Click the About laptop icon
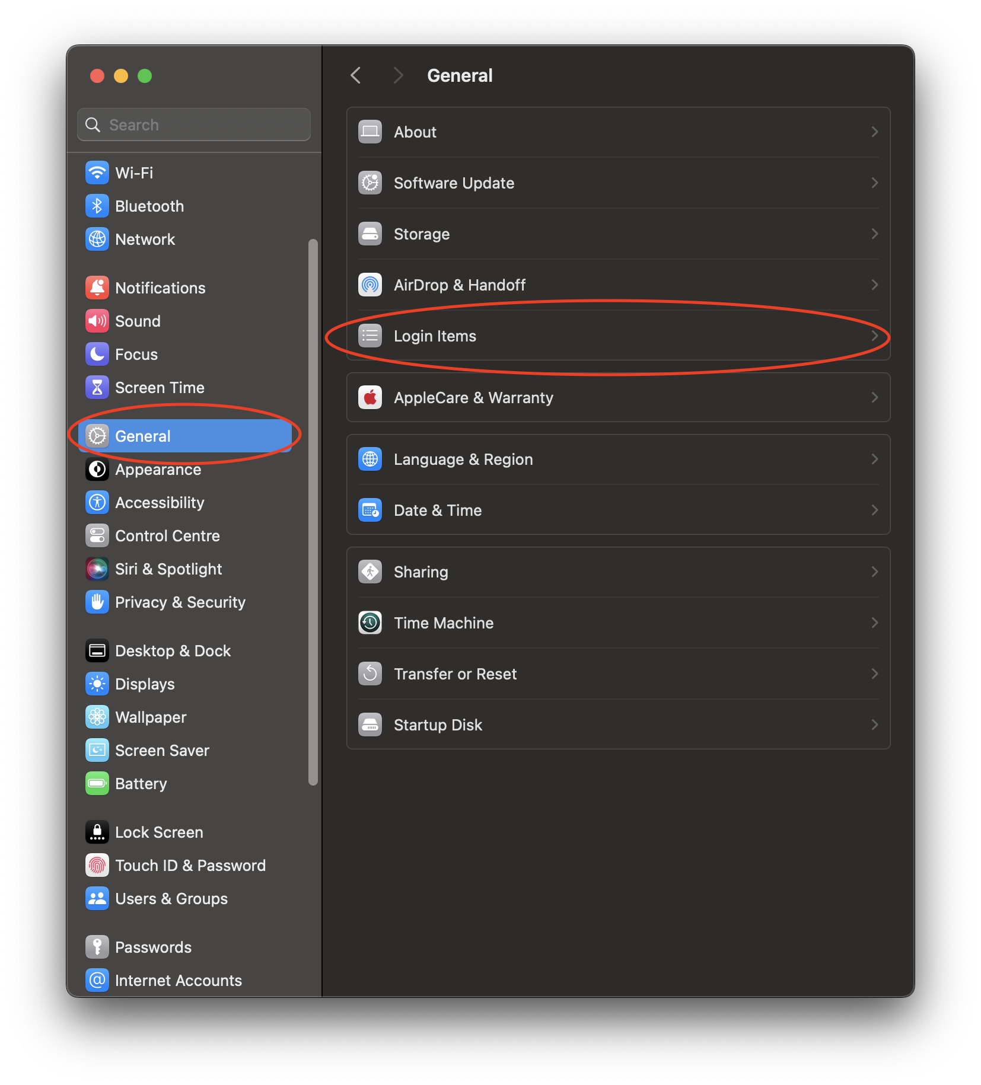This screenshot has height=1085, width=981. pyautogui.click(x=370, y=132)
